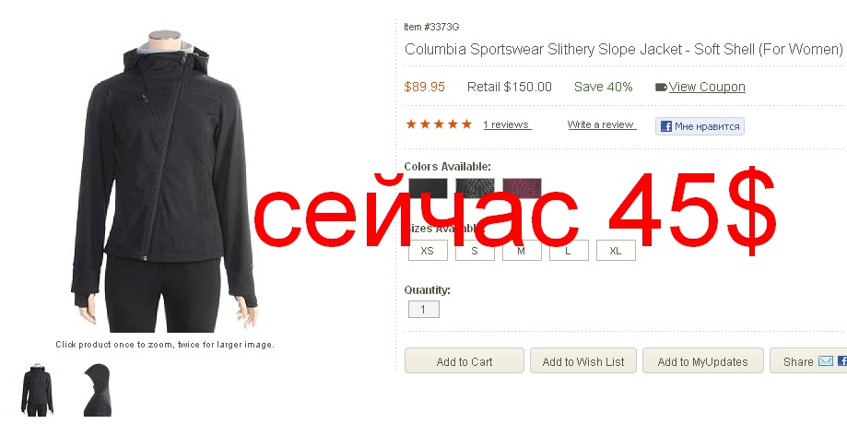Select size XS
This screenshot has width=847, height=424.
[428, 251]
